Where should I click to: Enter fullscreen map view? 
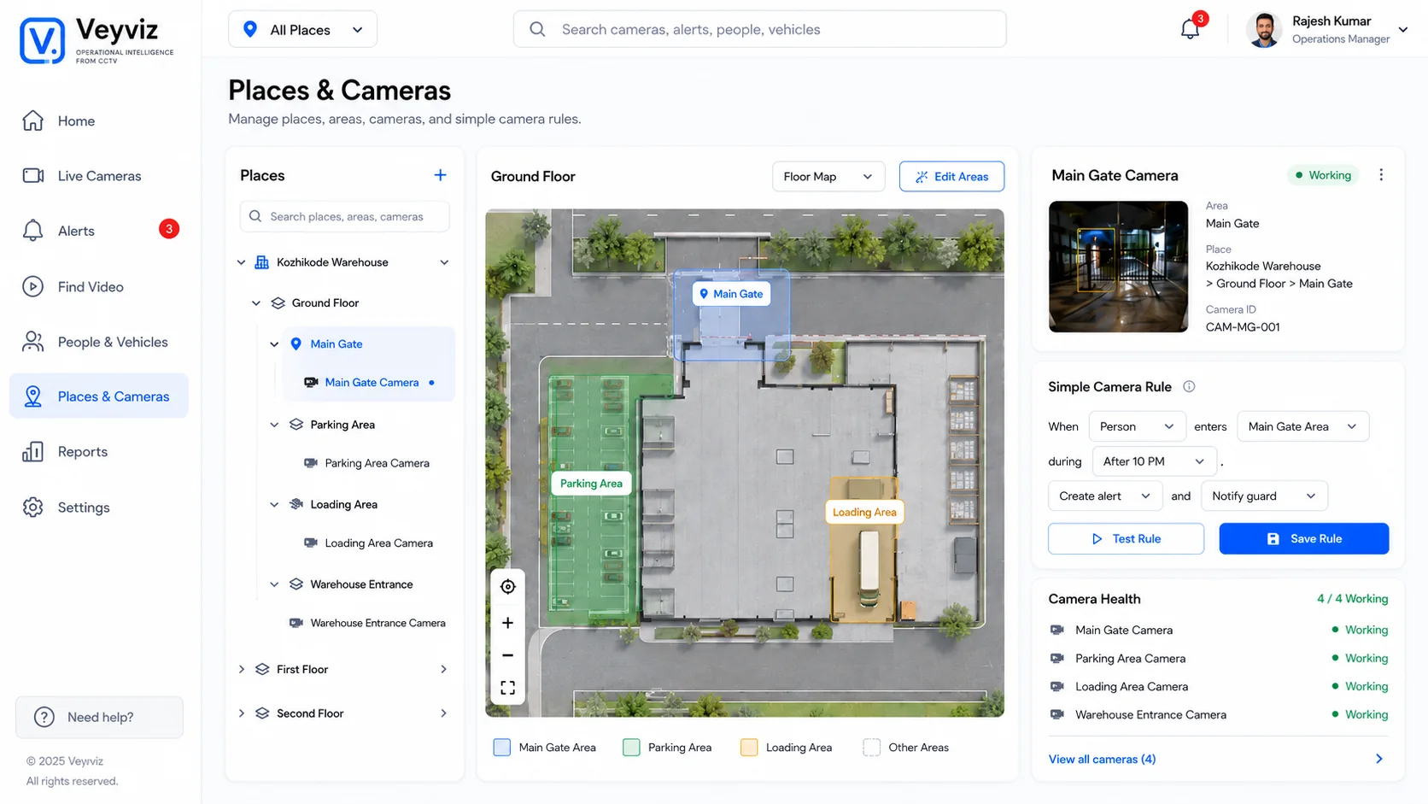click(x=507, y=688)
